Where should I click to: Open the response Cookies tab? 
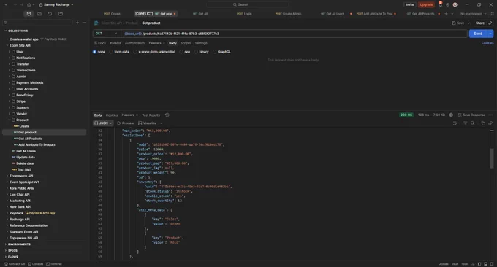tap(112, 115)
